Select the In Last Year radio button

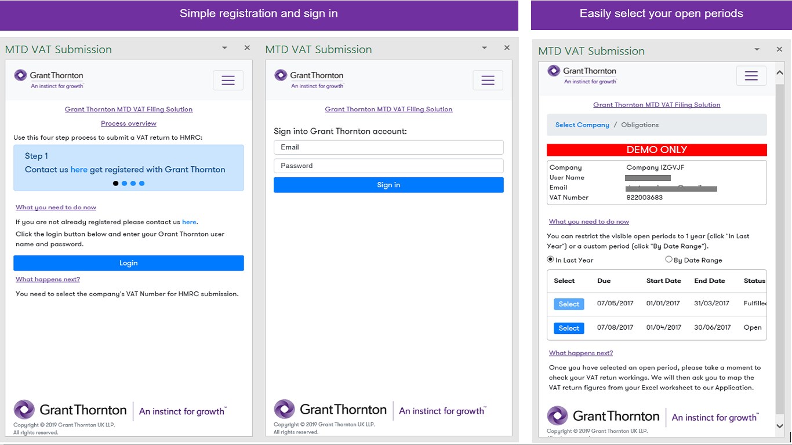click(x=551, y=260)
